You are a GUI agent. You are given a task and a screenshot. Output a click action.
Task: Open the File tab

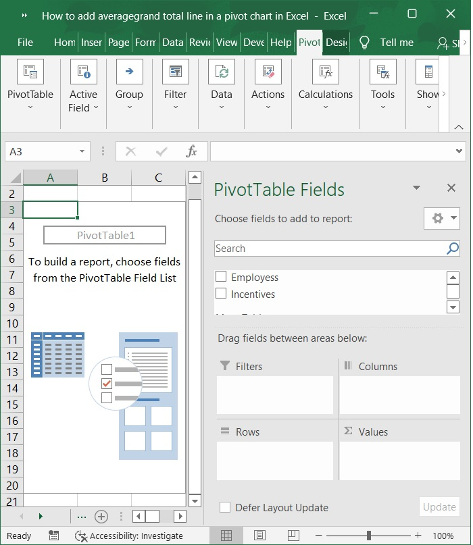pyautogui.click(x=25, y=43)
